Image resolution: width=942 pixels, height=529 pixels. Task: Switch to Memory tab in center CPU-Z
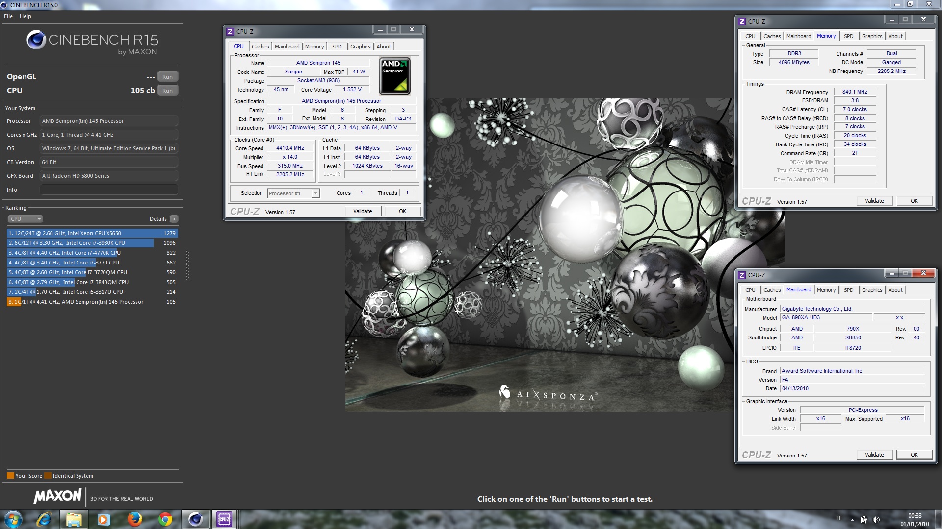(314, 47)
